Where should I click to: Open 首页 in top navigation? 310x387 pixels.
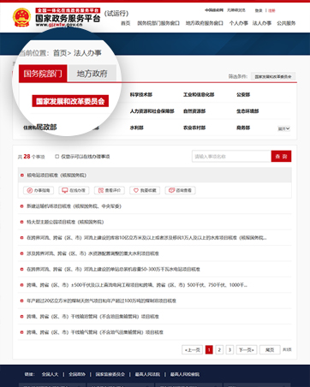point(126,23)
